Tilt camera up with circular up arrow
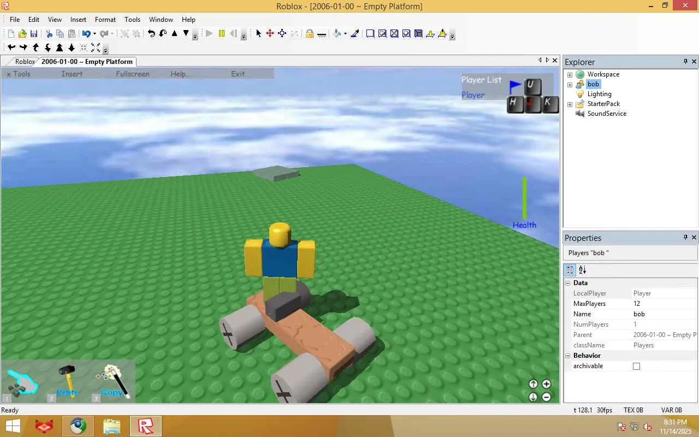This screenshot has height=437, width=699. point(534,384)
